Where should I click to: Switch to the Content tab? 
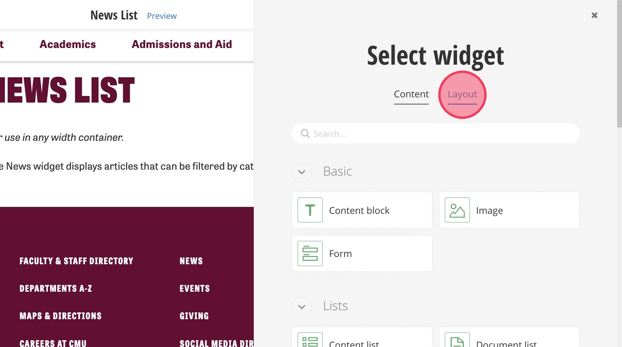411,94
